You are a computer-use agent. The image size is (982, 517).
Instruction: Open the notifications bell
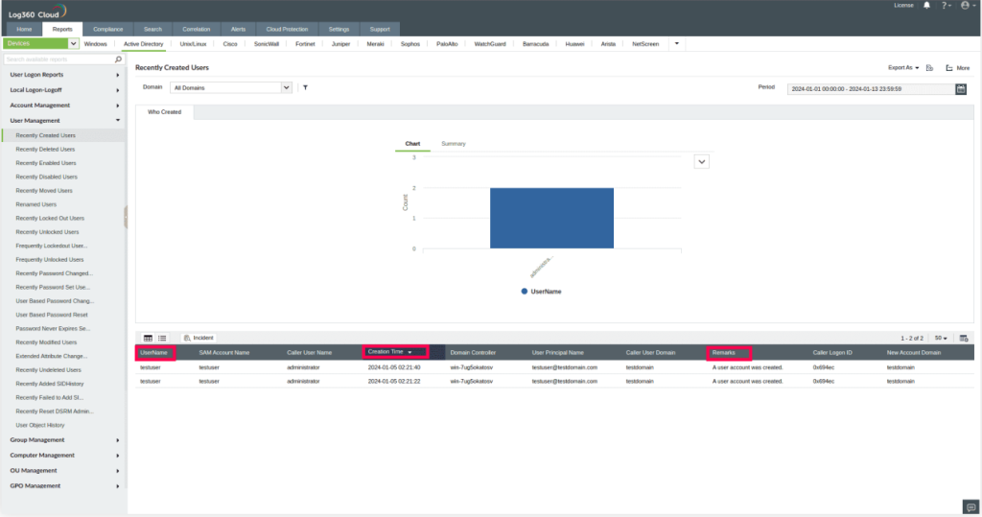[926, 6]
